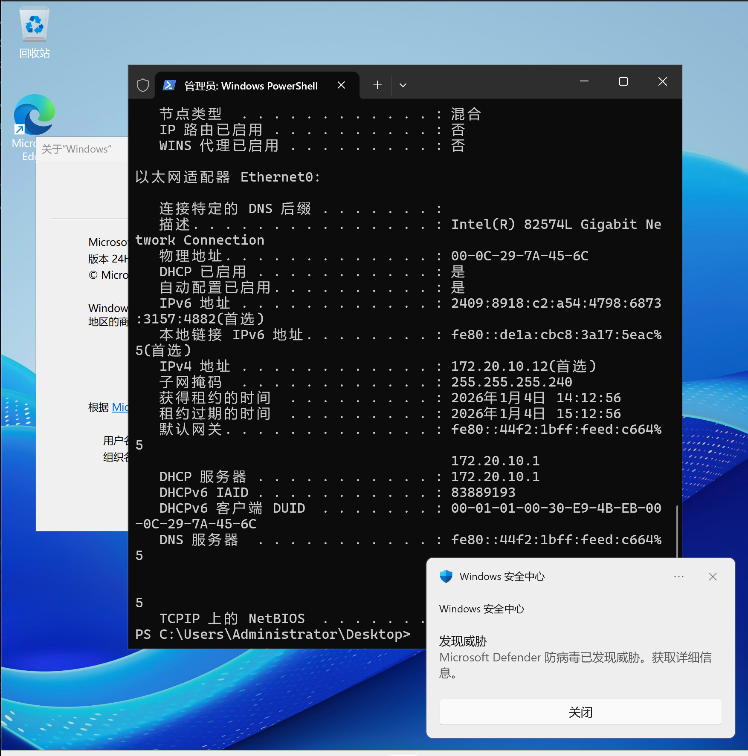
Task: Close the Windows Terminal window
Action: (662, 81)
